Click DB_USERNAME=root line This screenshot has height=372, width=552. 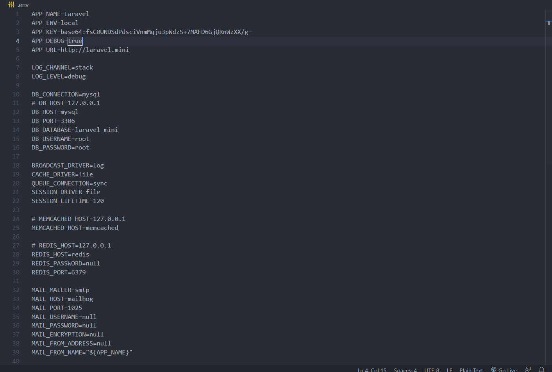click(60, 139)
